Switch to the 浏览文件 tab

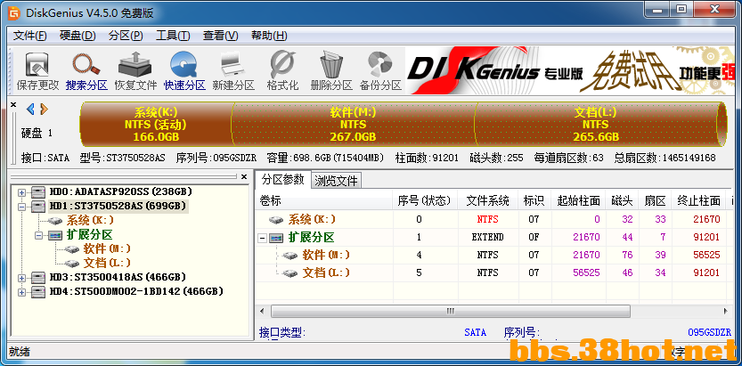tap(336, 181)
